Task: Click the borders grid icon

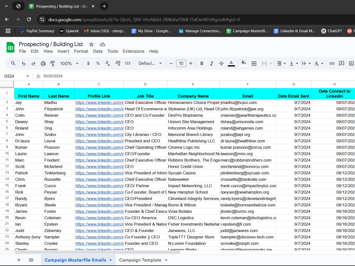Action: tap(254, 63)
